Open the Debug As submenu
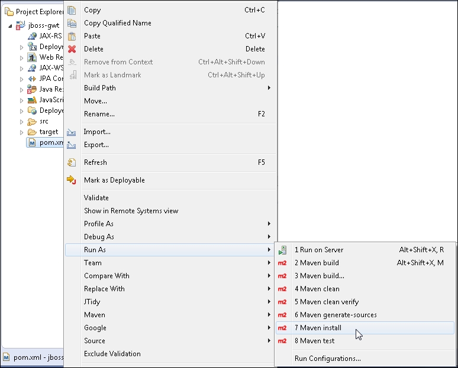Image resolution: width=458 pixels, height=368 pixels. click(x=170, y=237)
